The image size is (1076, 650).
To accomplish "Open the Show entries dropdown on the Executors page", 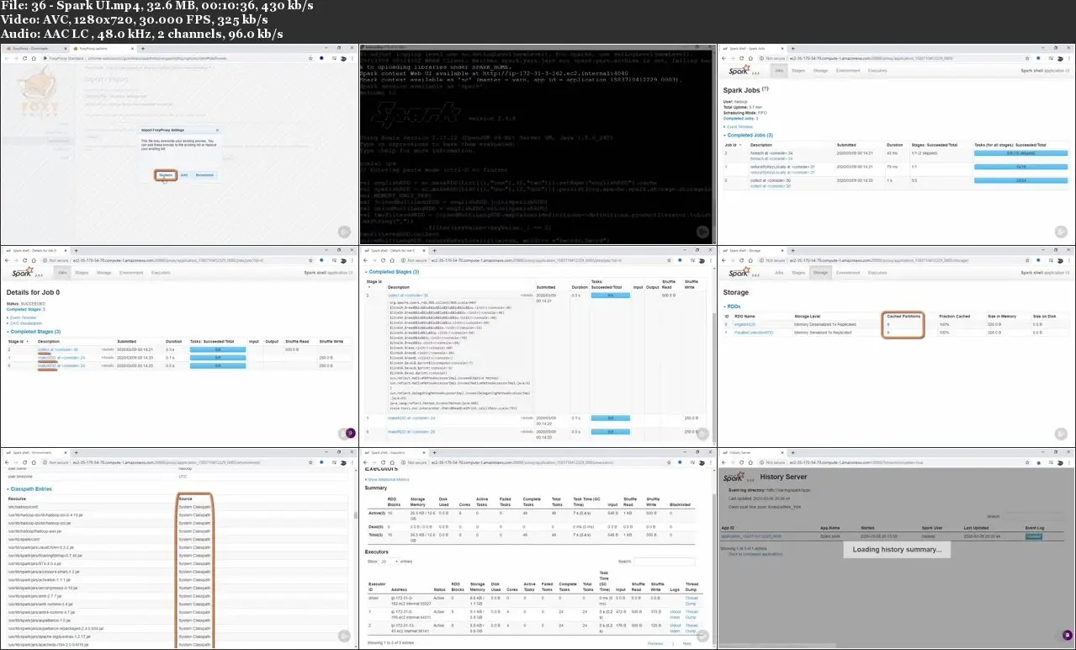I will [x=389, y=561].
